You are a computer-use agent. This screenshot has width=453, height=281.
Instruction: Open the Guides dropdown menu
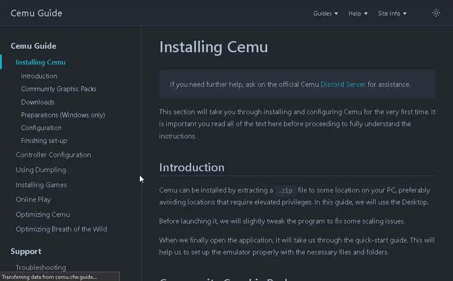pyautogui.click(x=326, y=14)
